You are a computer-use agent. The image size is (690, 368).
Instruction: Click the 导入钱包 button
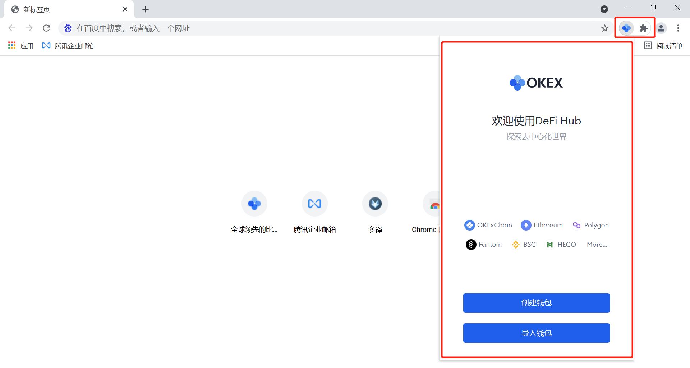536,333
